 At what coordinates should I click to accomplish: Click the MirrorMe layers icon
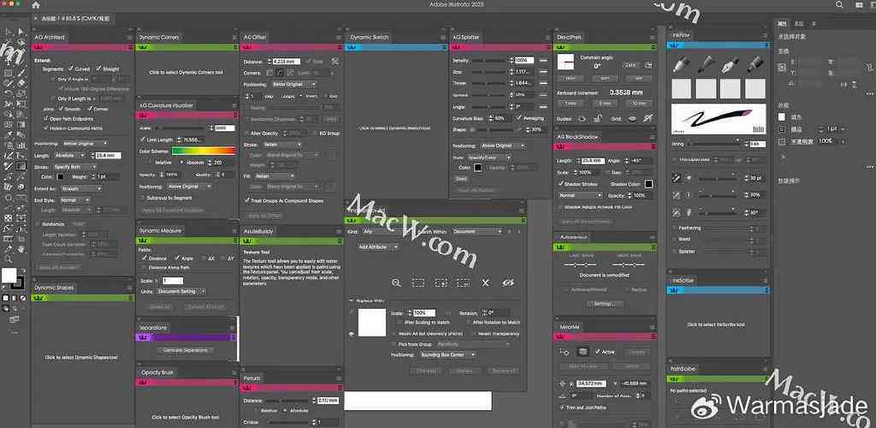[583, 352]
